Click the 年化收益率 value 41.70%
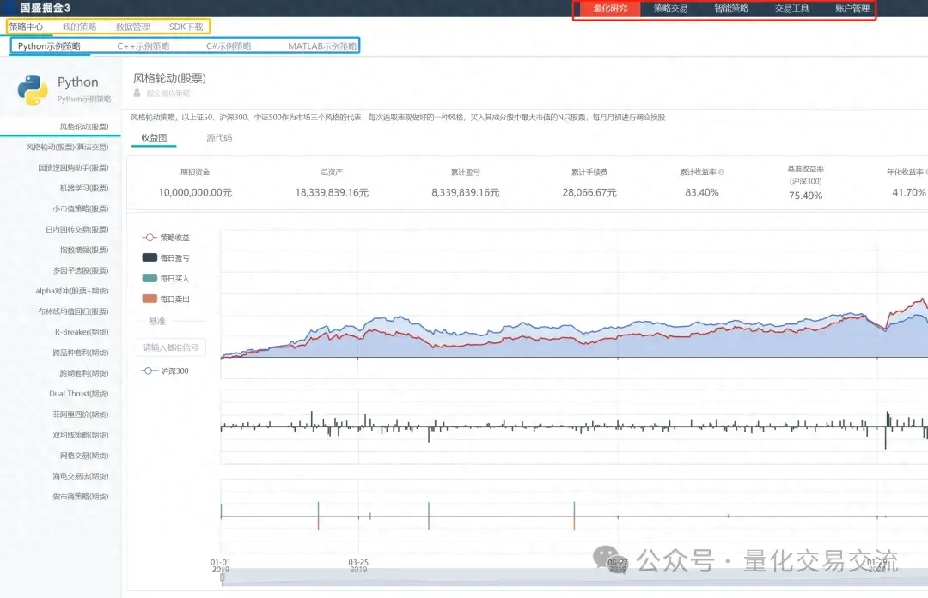The image size is (928, 598). [x=908, y=193]
